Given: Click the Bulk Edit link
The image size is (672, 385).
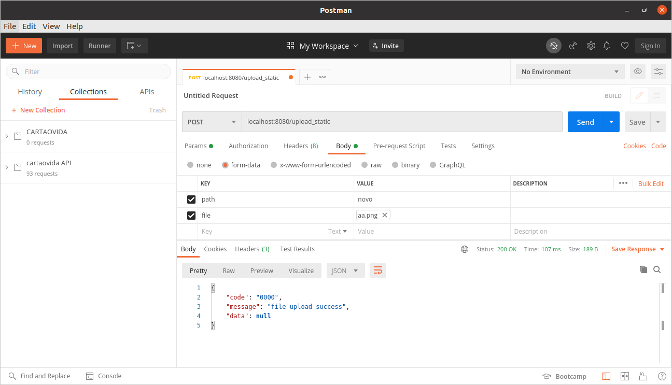Looking at the screenshot, I should pos(651,183).
